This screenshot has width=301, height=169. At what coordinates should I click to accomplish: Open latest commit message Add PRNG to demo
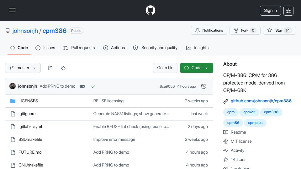57,86
